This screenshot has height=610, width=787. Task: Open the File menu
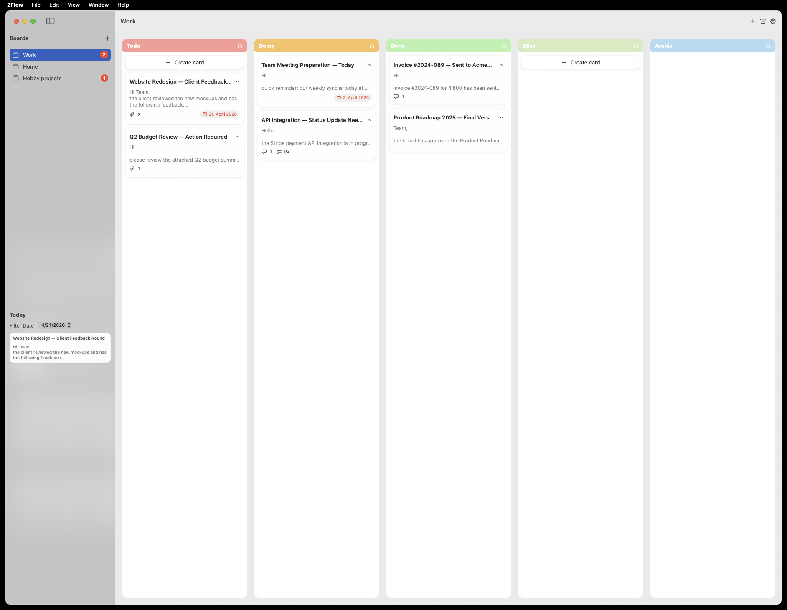36,5
